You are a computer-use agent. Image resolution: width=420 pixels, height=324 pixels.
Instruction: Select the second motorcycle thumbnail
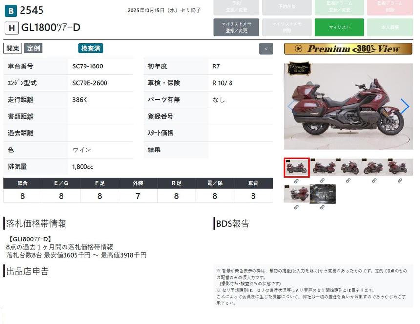tap(322, 168)
